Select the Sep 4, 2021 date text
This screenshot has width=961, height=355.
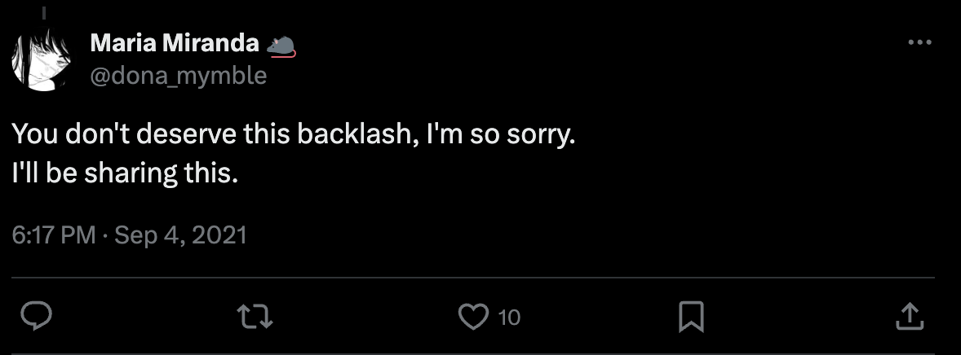coord(180,236)
